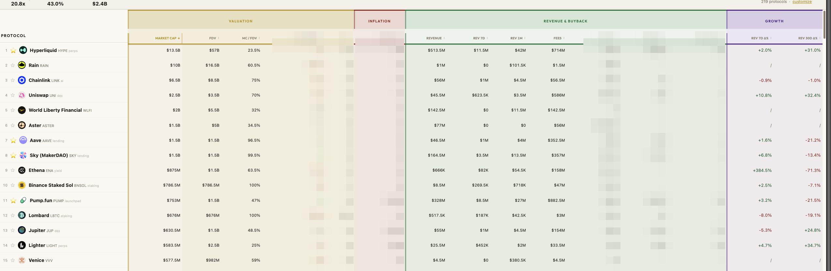Open the Hyperliquid protocol page
This screenshot has width=831, height=271.
(43, 50)
